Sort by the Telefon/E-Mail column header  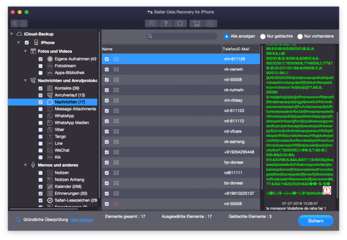tap(241, 49)
